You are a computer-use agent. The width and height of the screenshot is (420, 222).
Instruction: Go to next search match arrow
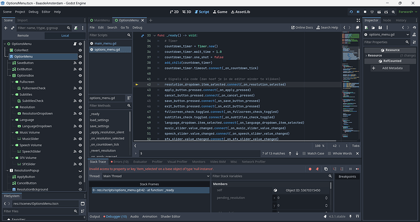pos(297,153)
